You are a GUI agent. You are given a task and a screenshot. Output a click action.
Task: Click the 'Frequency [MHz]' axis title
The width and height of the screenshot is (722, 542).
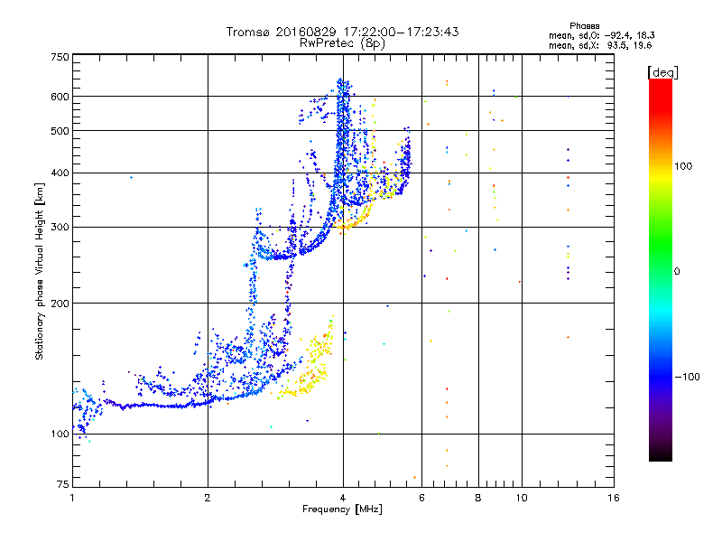(342, 509)
